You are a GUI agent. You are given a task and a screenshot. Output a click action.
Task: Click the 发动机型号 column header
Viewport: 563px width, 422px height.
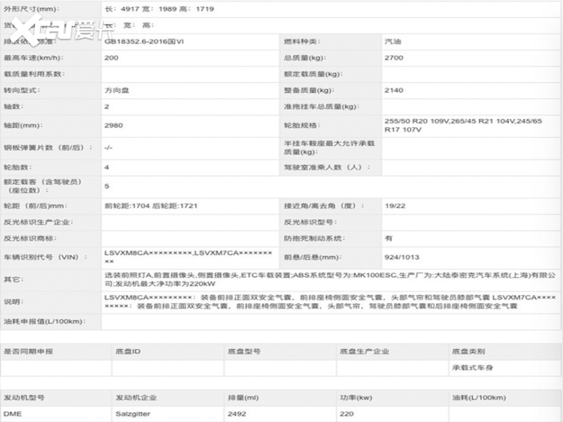[24, 397]
